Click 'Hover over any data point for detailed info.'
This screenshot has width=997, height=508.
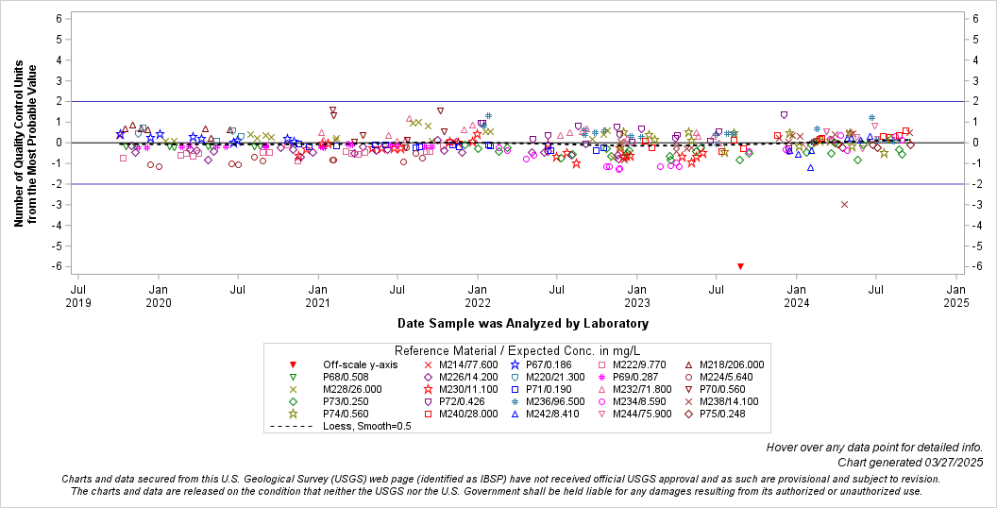point(874,448)
